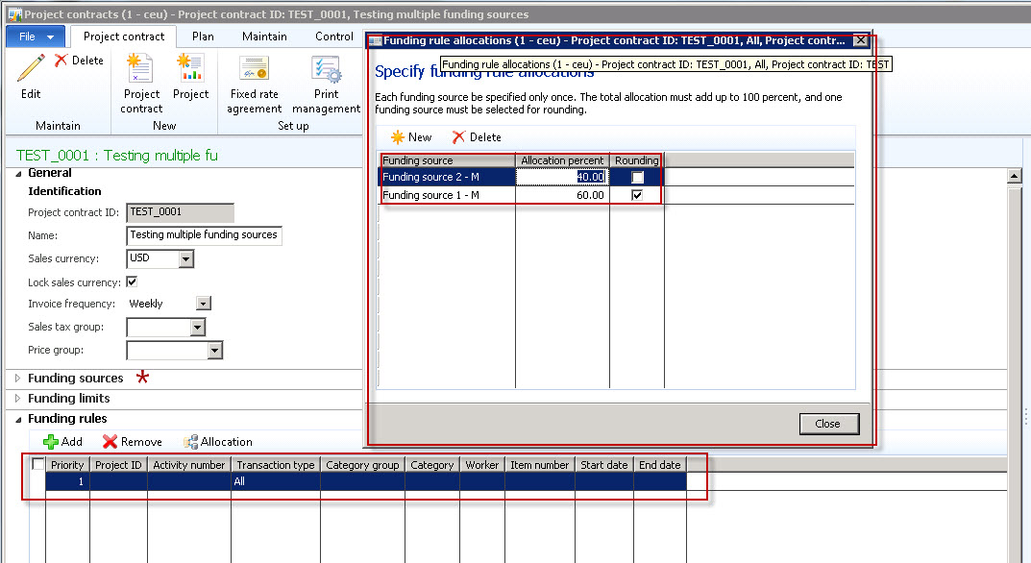Image resolution: width=1031 pixels, height=563 pixels.
Task: Open the File menu
Action: tap(36, 37)
